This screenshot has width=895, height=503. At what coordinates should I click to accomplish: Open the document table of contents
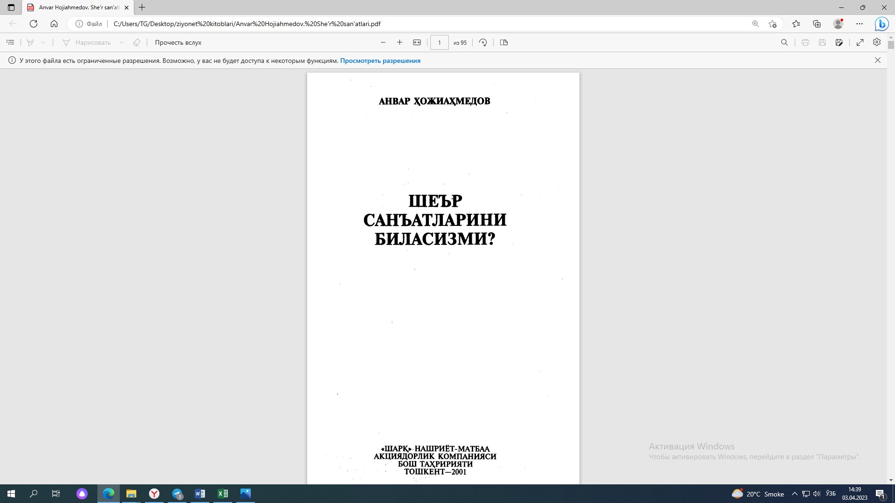(x=10, y=42)
